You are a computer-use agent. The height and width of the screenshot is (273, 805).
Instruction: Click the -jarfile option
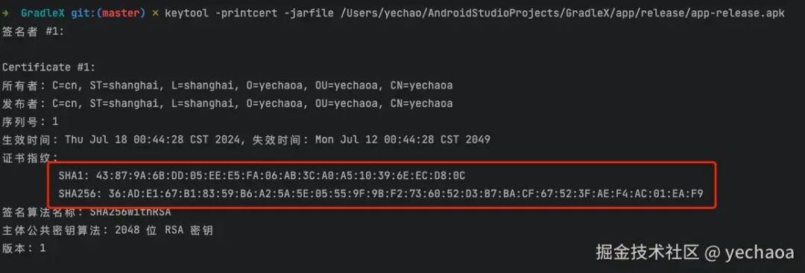(309, 13)
